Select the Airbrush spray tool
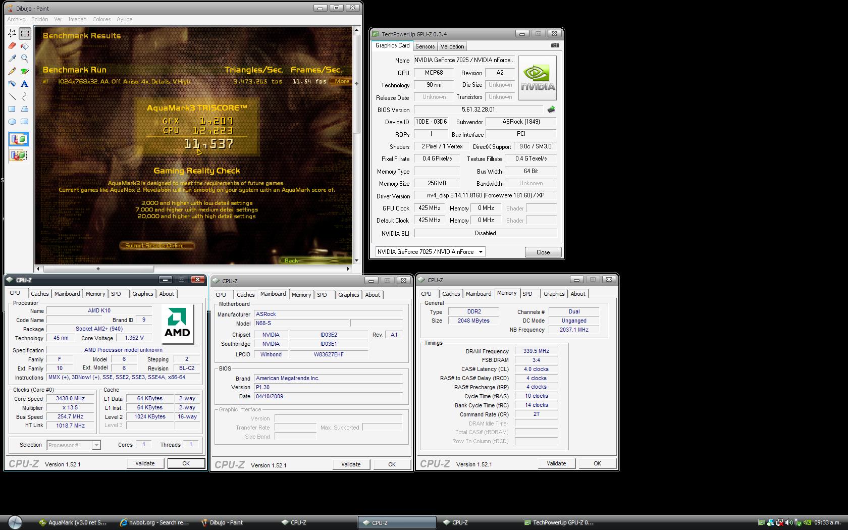848x530 pixels. [12, 84]
